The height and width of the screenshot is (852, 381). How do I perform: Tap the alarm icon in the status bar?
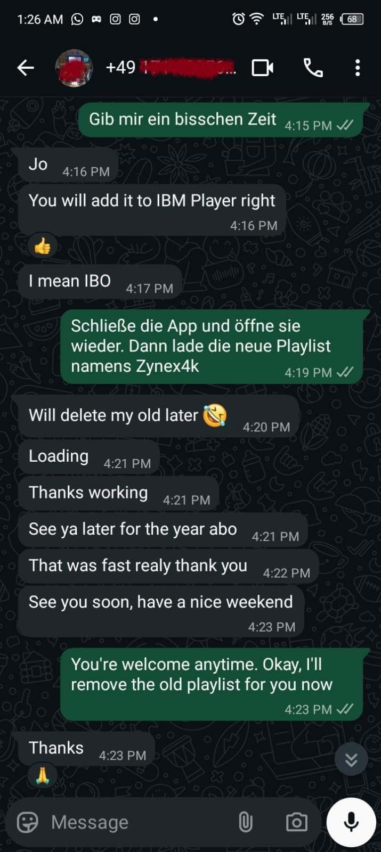pos(238,19)
